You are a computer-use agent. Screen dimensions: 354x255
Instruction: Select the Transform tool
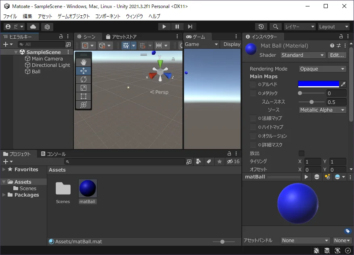(x=84, y=105)
